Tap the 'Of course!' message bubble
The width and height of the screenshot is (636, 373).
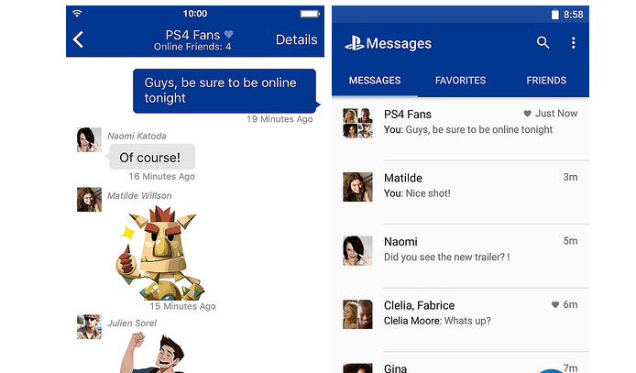coord(152,158)
